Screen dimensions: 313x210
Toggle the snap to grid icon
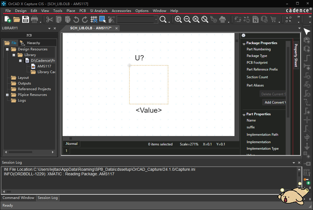pyautogui.click(x=94, y=19)
